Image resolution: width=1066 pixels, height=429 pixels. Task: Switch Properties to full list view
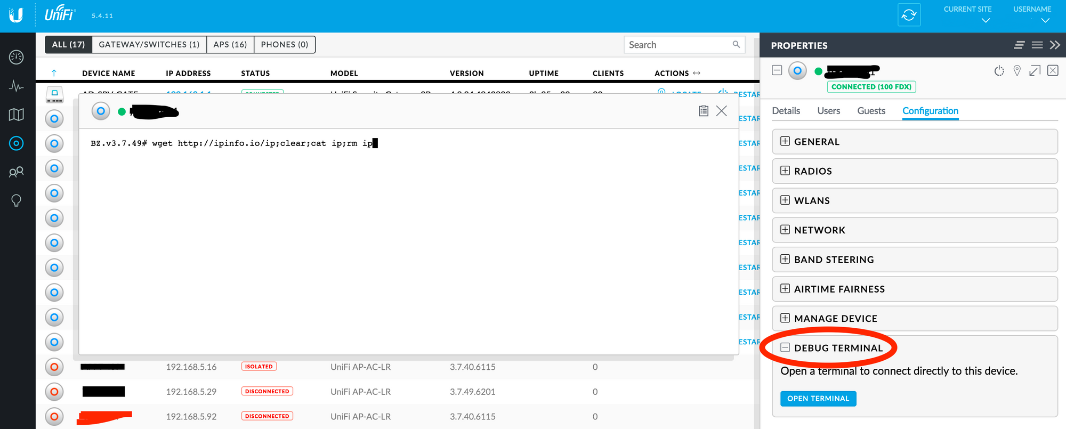pos(1037,45)
